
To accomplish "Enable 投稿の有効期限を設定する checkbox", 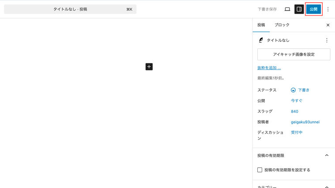I will tap(260, 170).
